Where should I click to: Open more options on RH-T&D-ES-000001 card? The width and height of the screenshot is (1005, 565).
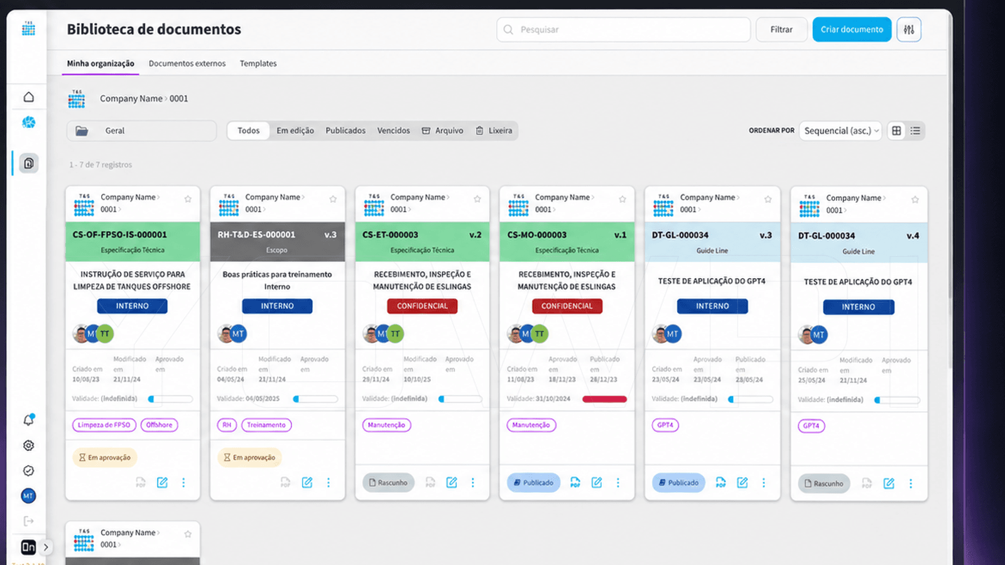click(329, 482)
